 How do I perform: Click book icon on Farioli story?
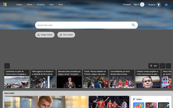(106, 86)
